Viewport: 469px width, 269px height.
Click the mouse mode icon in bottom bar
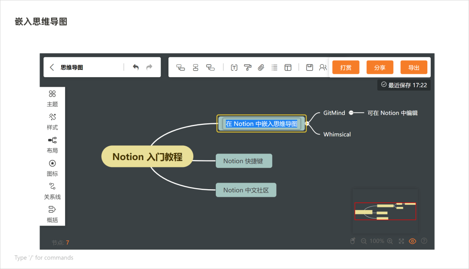click(353, 241)
